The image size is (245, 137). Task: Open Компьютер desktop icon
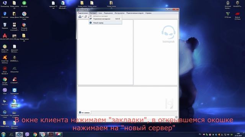(x=5, y=4)
